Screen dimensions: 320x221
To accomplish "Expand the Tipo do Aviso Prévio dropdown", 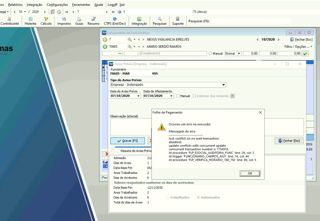I will coord(224,85).
